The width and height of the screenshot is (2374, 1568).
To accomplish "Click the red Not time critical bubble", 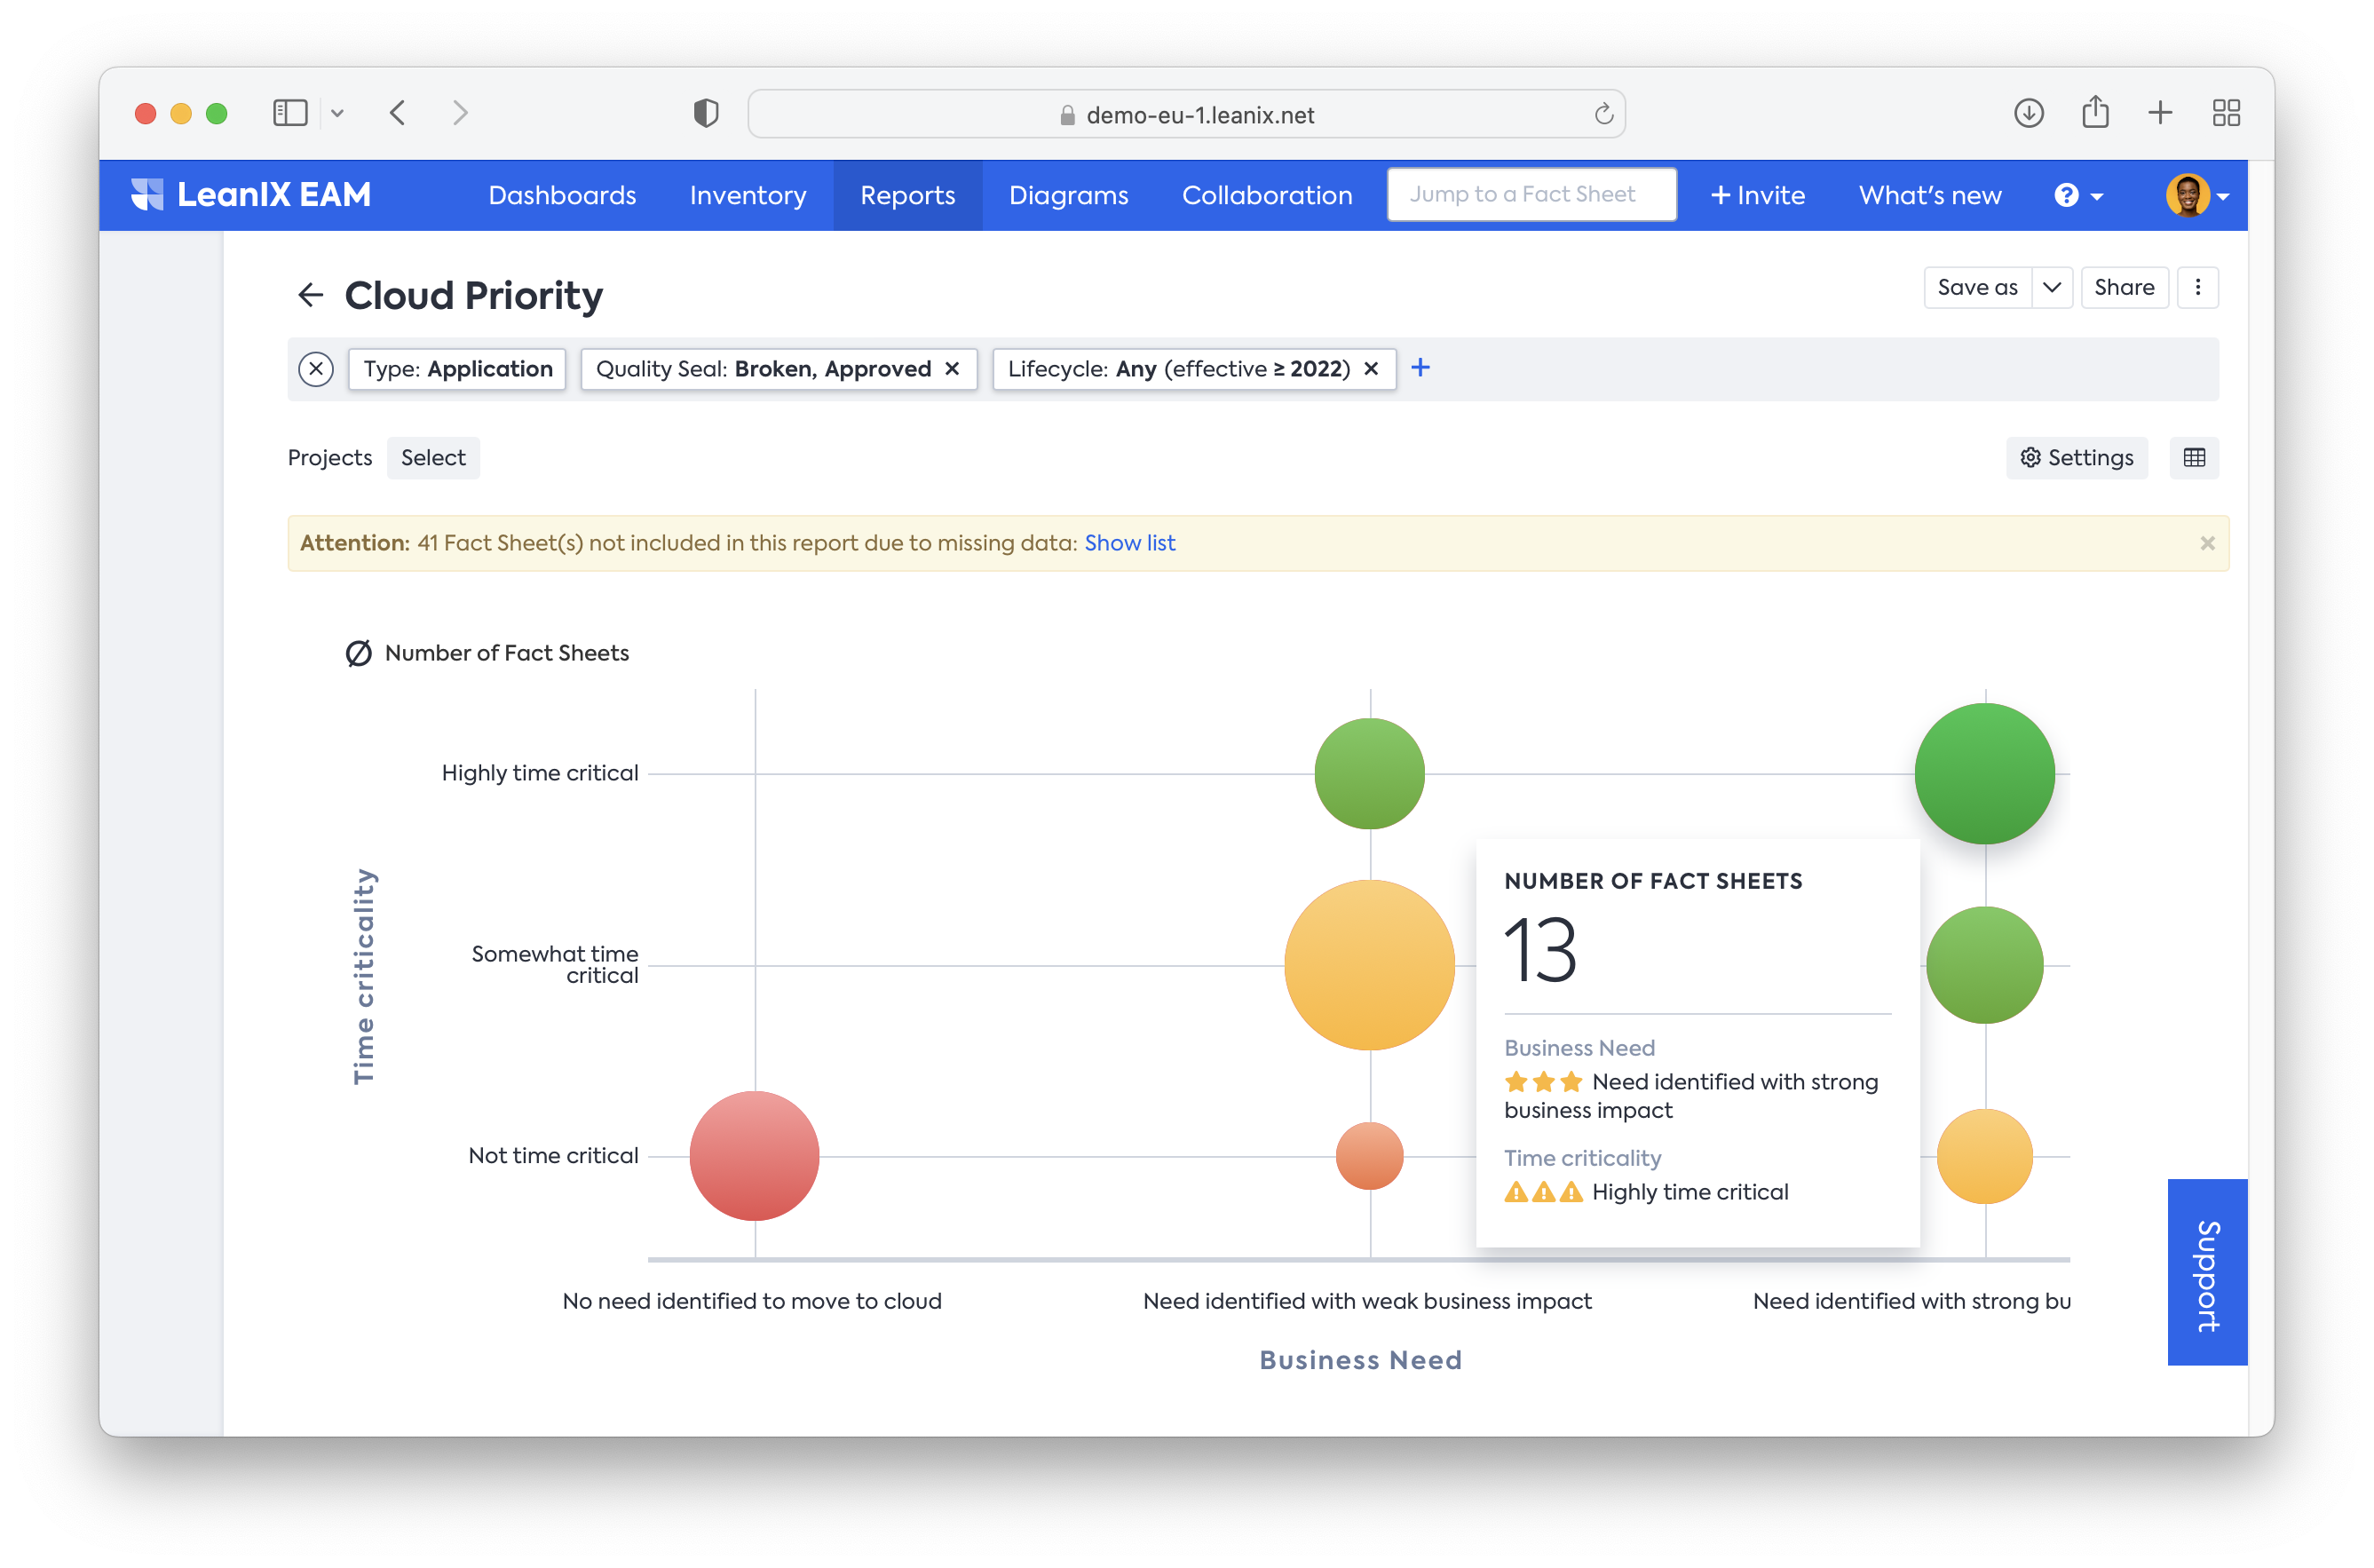I will tap(754, 1156).
